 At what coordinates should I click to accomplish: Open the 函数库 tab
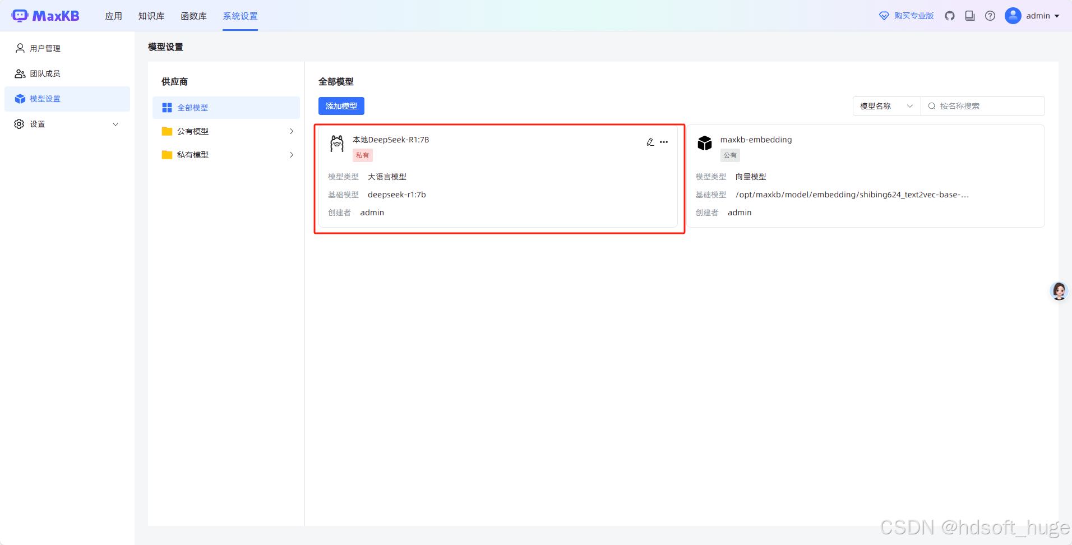(194, 16)
